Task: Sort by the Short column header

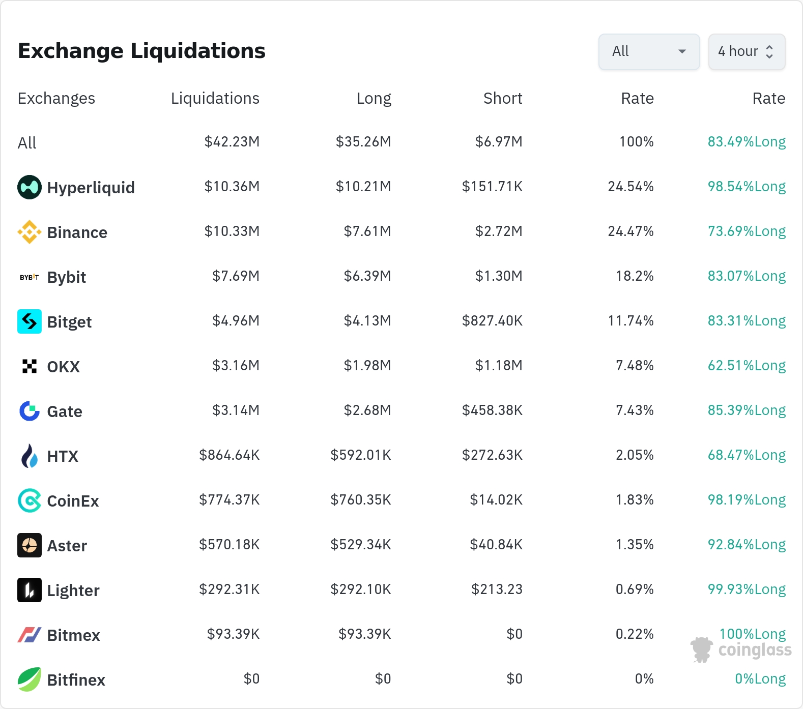Action: point(502,98)
